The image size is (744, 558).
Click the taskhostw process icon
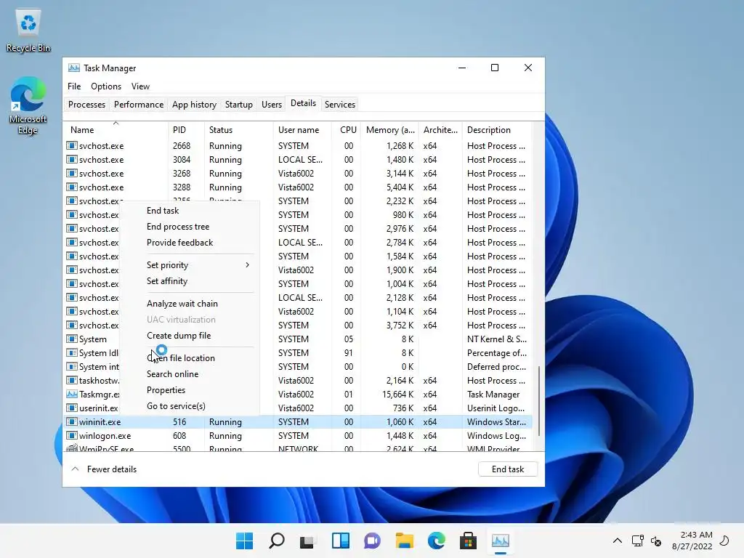click(x=72, y=381)
